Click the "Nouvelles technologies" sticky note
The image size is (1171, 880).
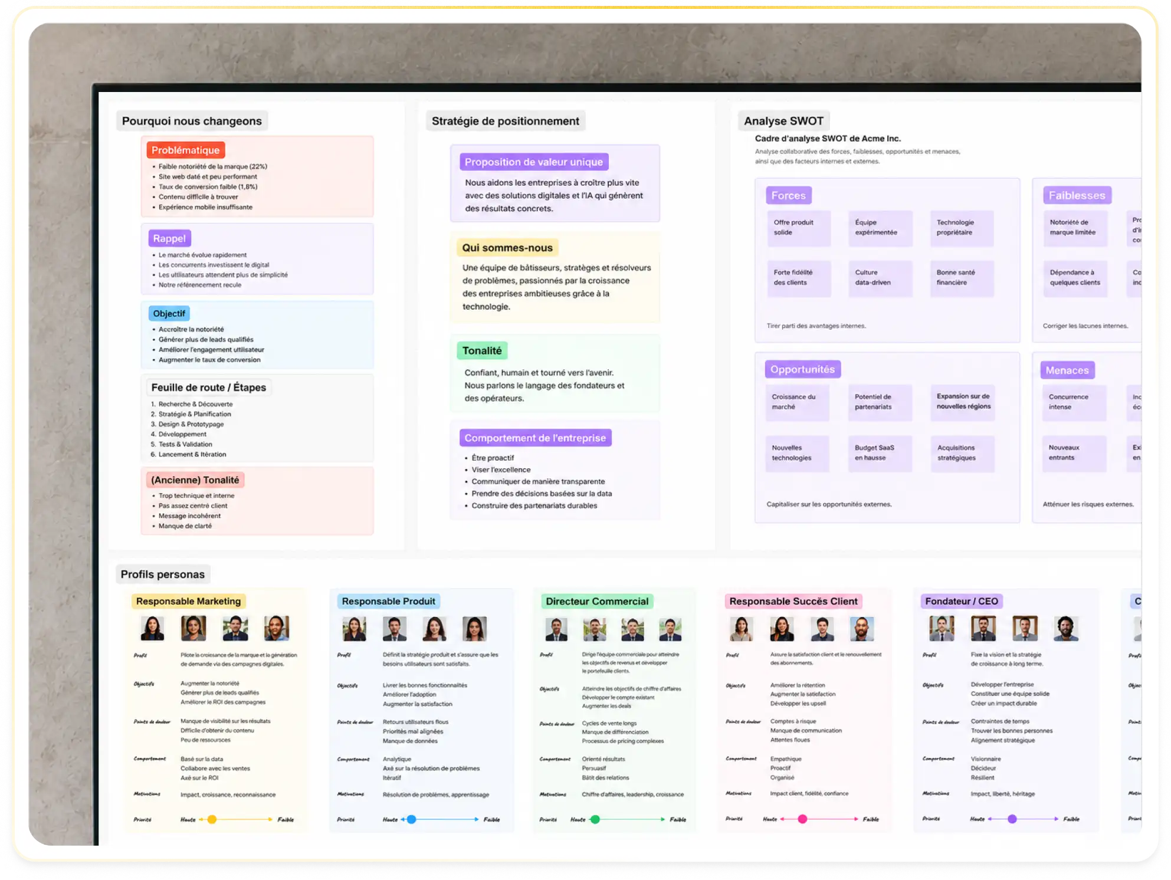pyautogui.click(x=797, y=454)
